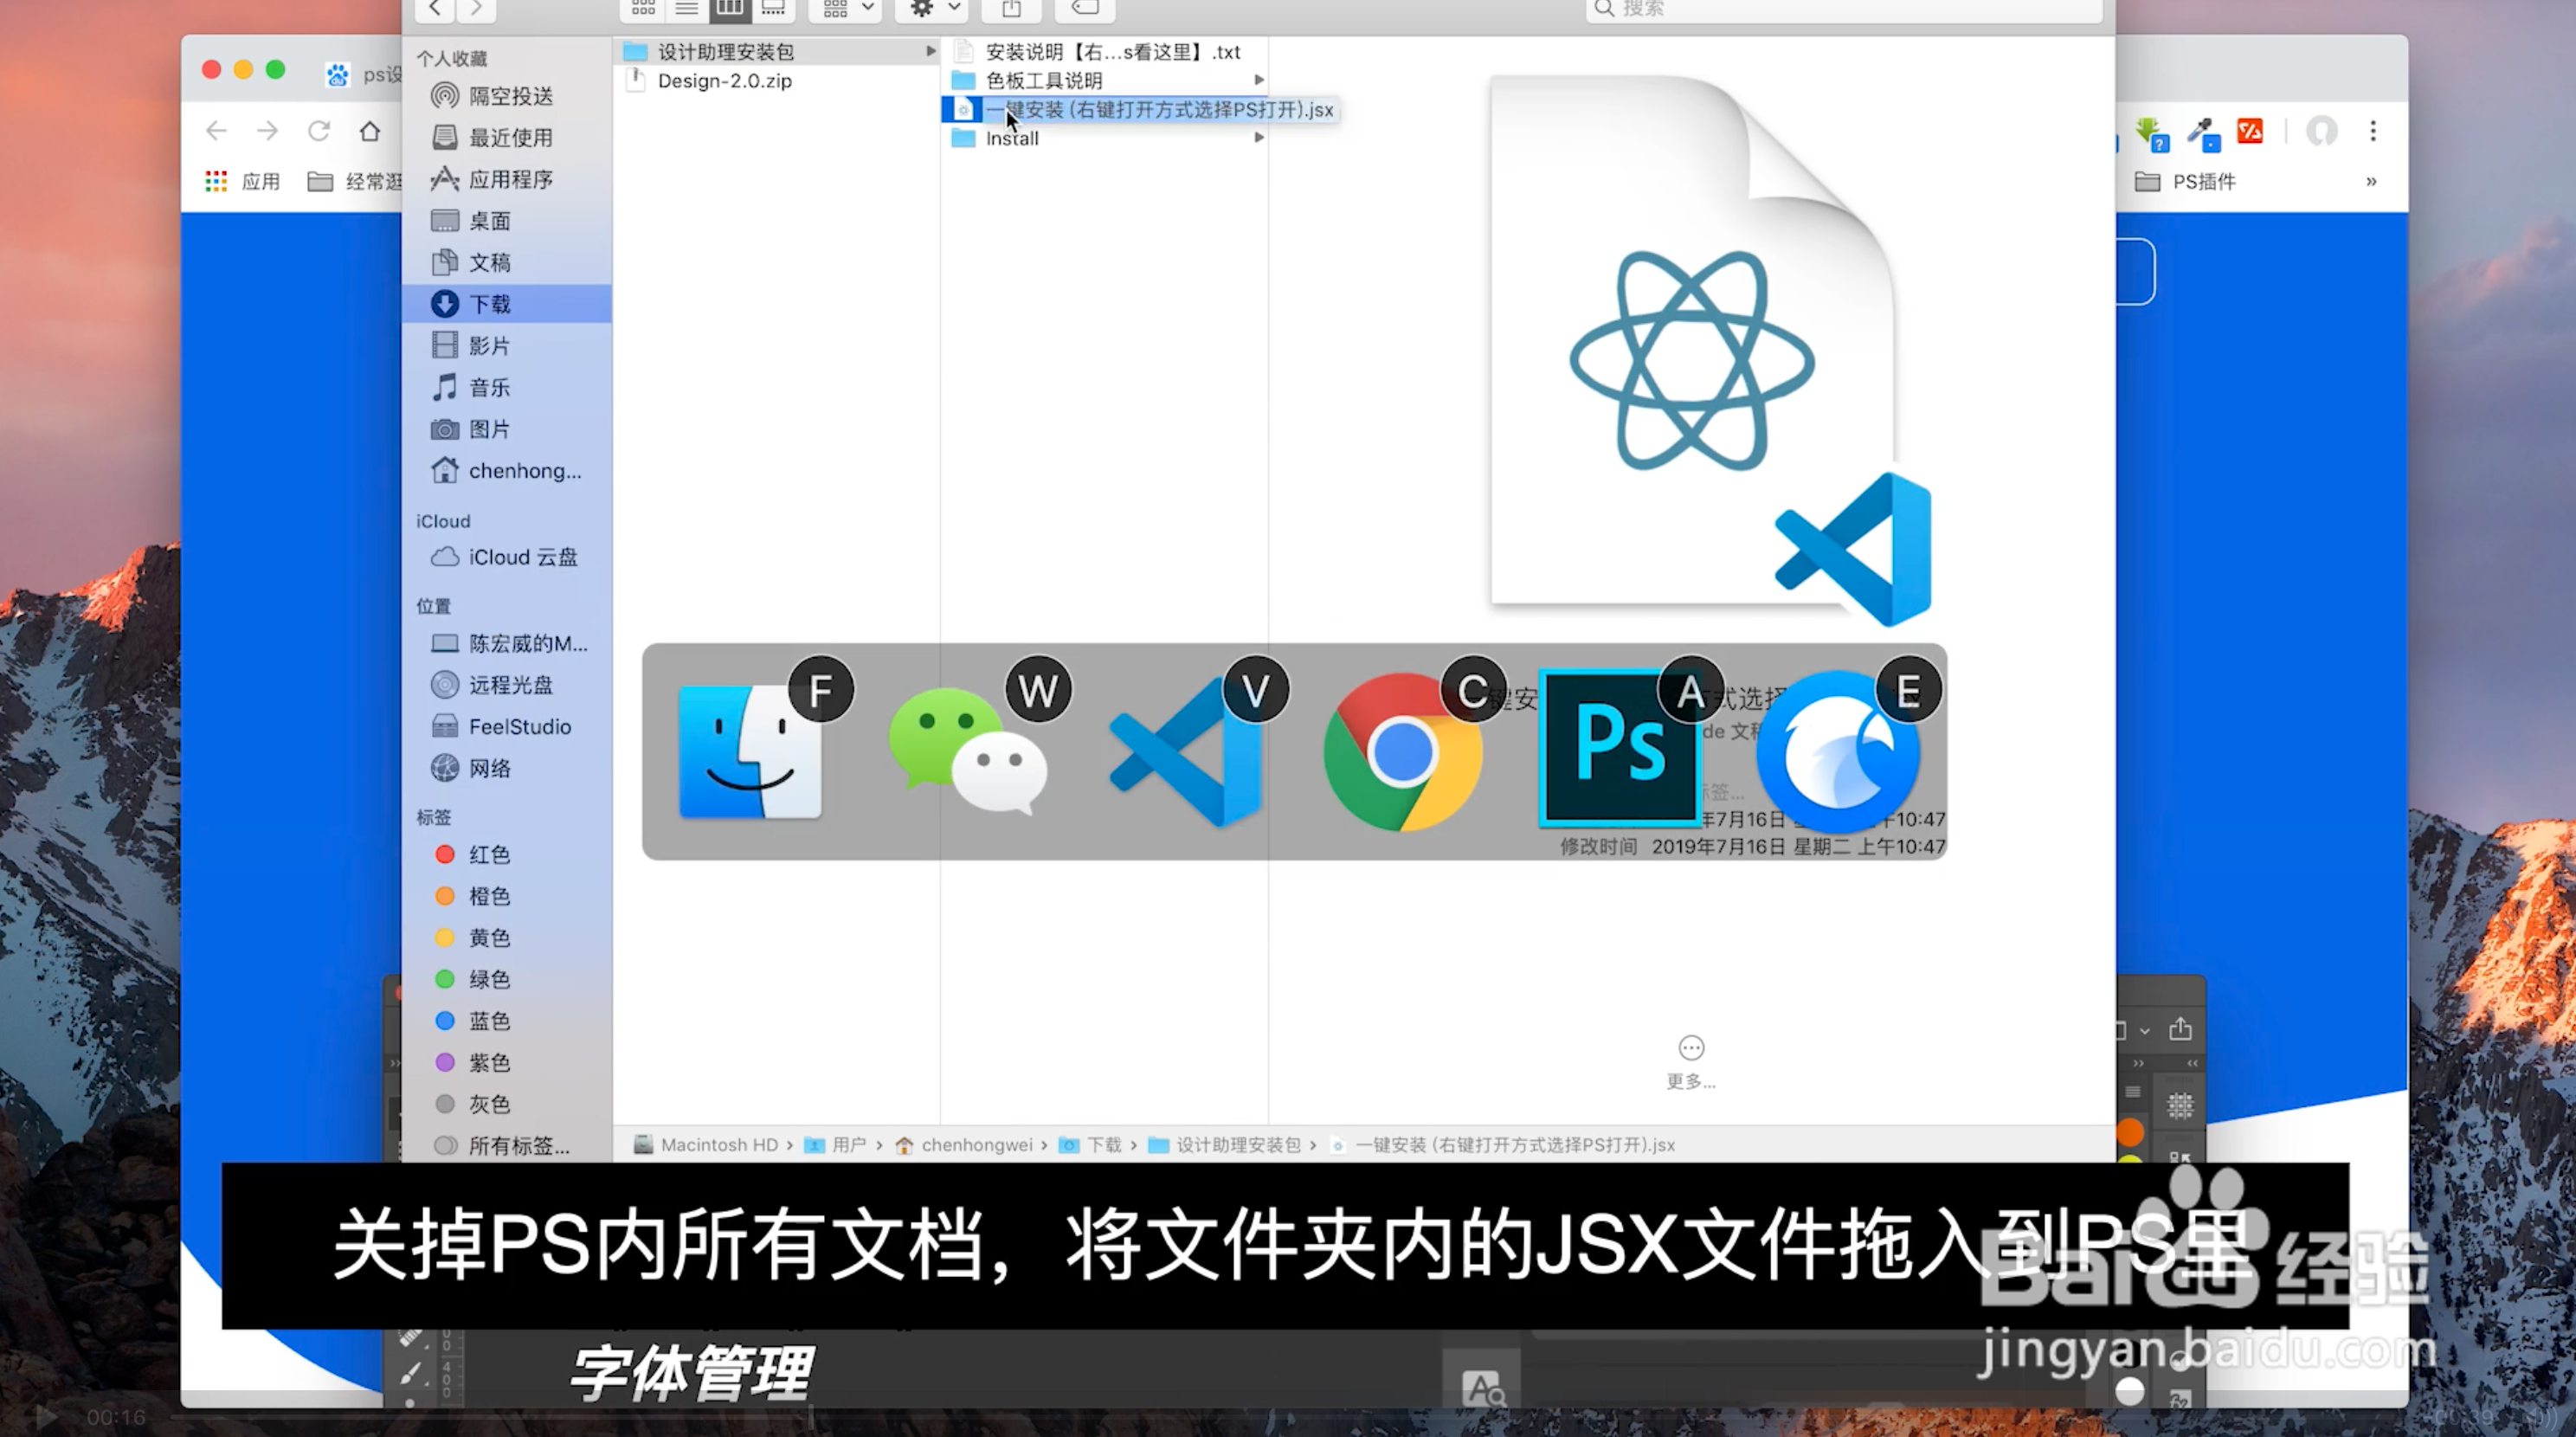This screenshot has width=2576, height=1437.
Task: Open 所有标签... in the sidebar
Action: (x=503, y=1146)
